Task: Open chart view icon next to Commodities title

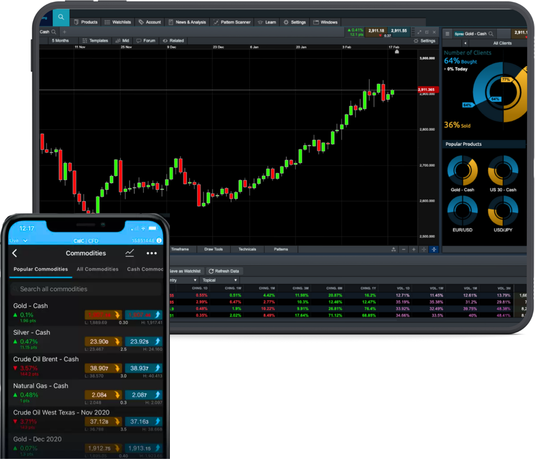Action: pos(130,253)
